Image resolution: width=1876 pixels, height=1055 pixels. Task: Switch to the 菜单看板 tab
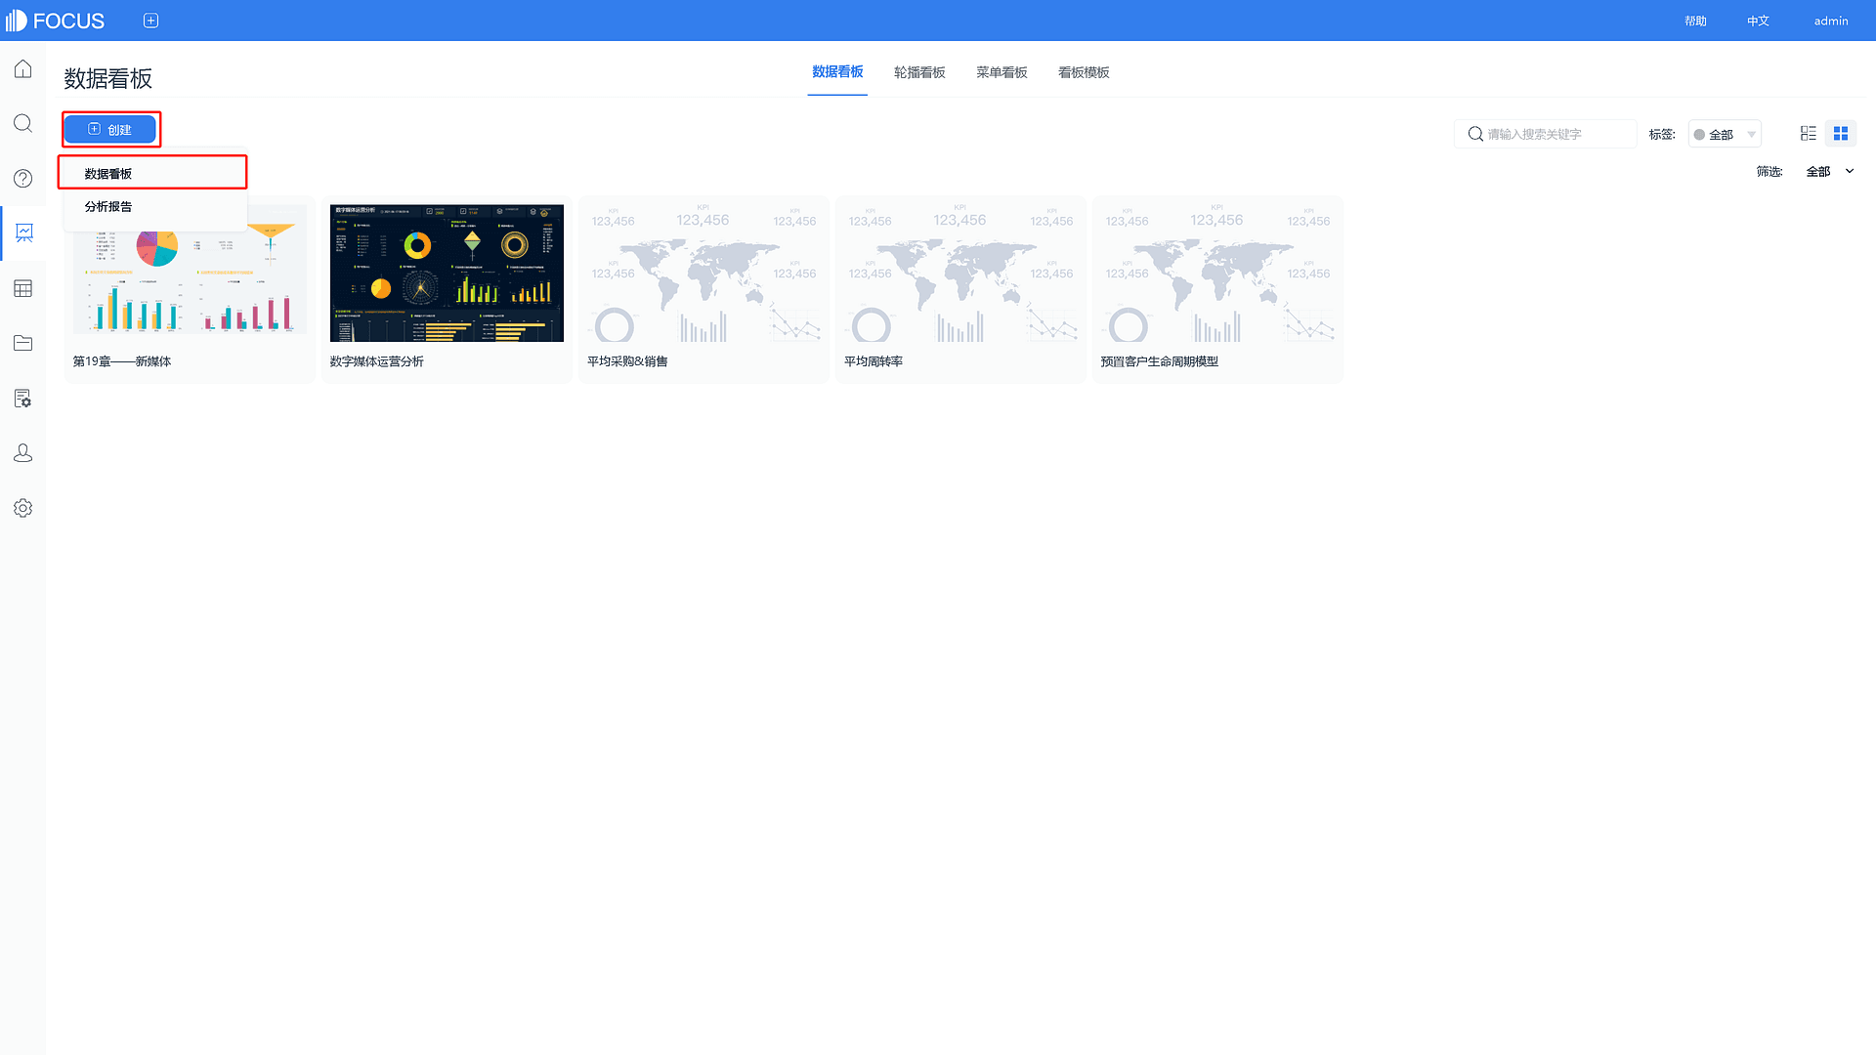1002,72
